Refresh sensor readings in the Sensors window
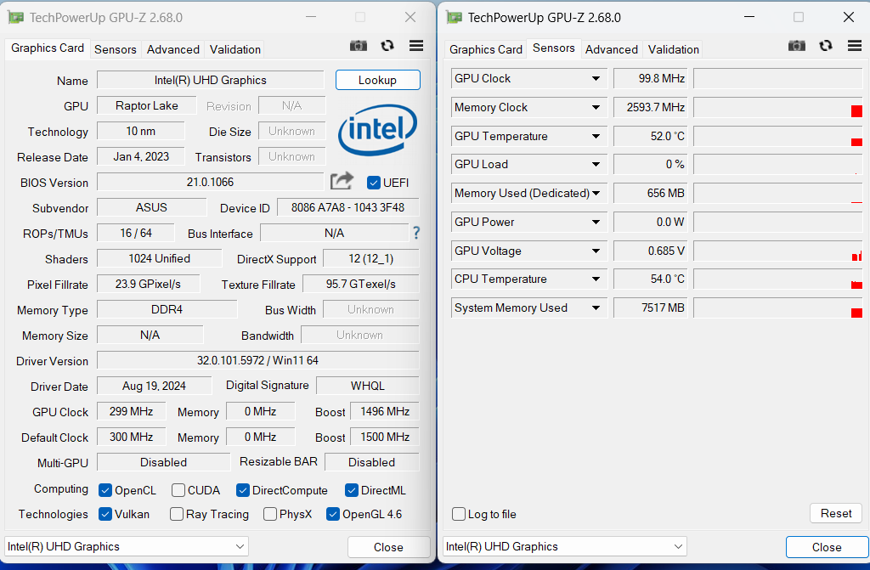Image resolution: width=870 pixels, height=570 pixels. (x=826, y=46)
